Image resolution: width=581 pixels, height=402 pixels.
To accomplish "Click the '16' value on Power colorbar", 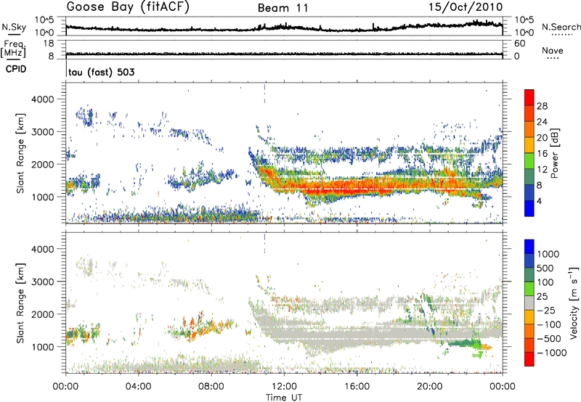I will (542, 154).
